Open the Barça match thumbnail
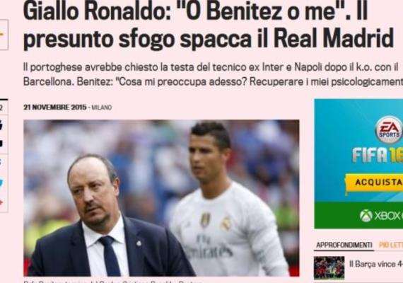This screenshot has width=403, height=283. pos(329,267)
